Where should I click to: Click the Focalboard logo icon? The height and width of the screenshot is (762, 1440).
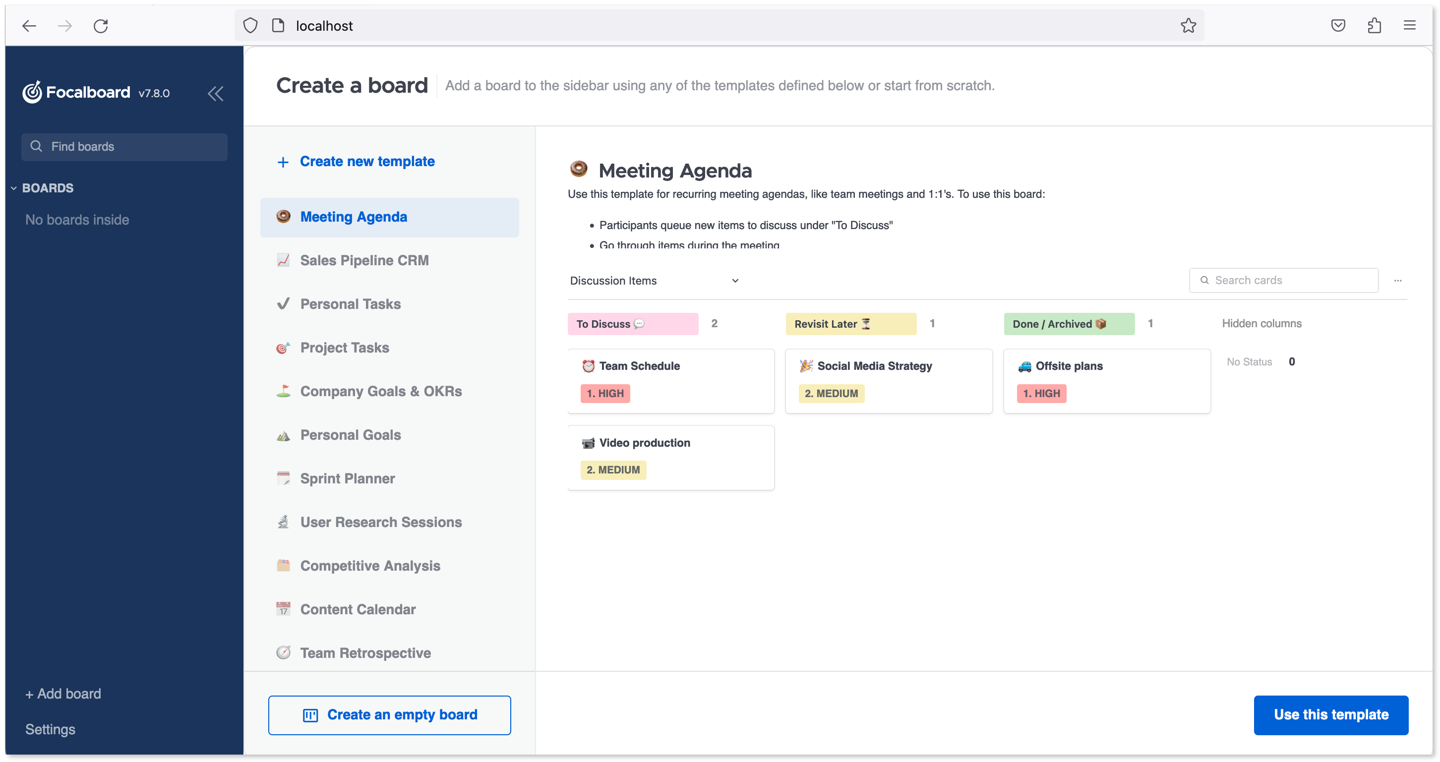[31, 92]
